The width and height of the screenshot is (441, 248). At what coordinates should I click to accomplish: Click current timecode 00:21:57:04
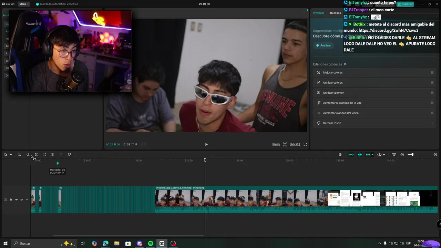[113, 144]
